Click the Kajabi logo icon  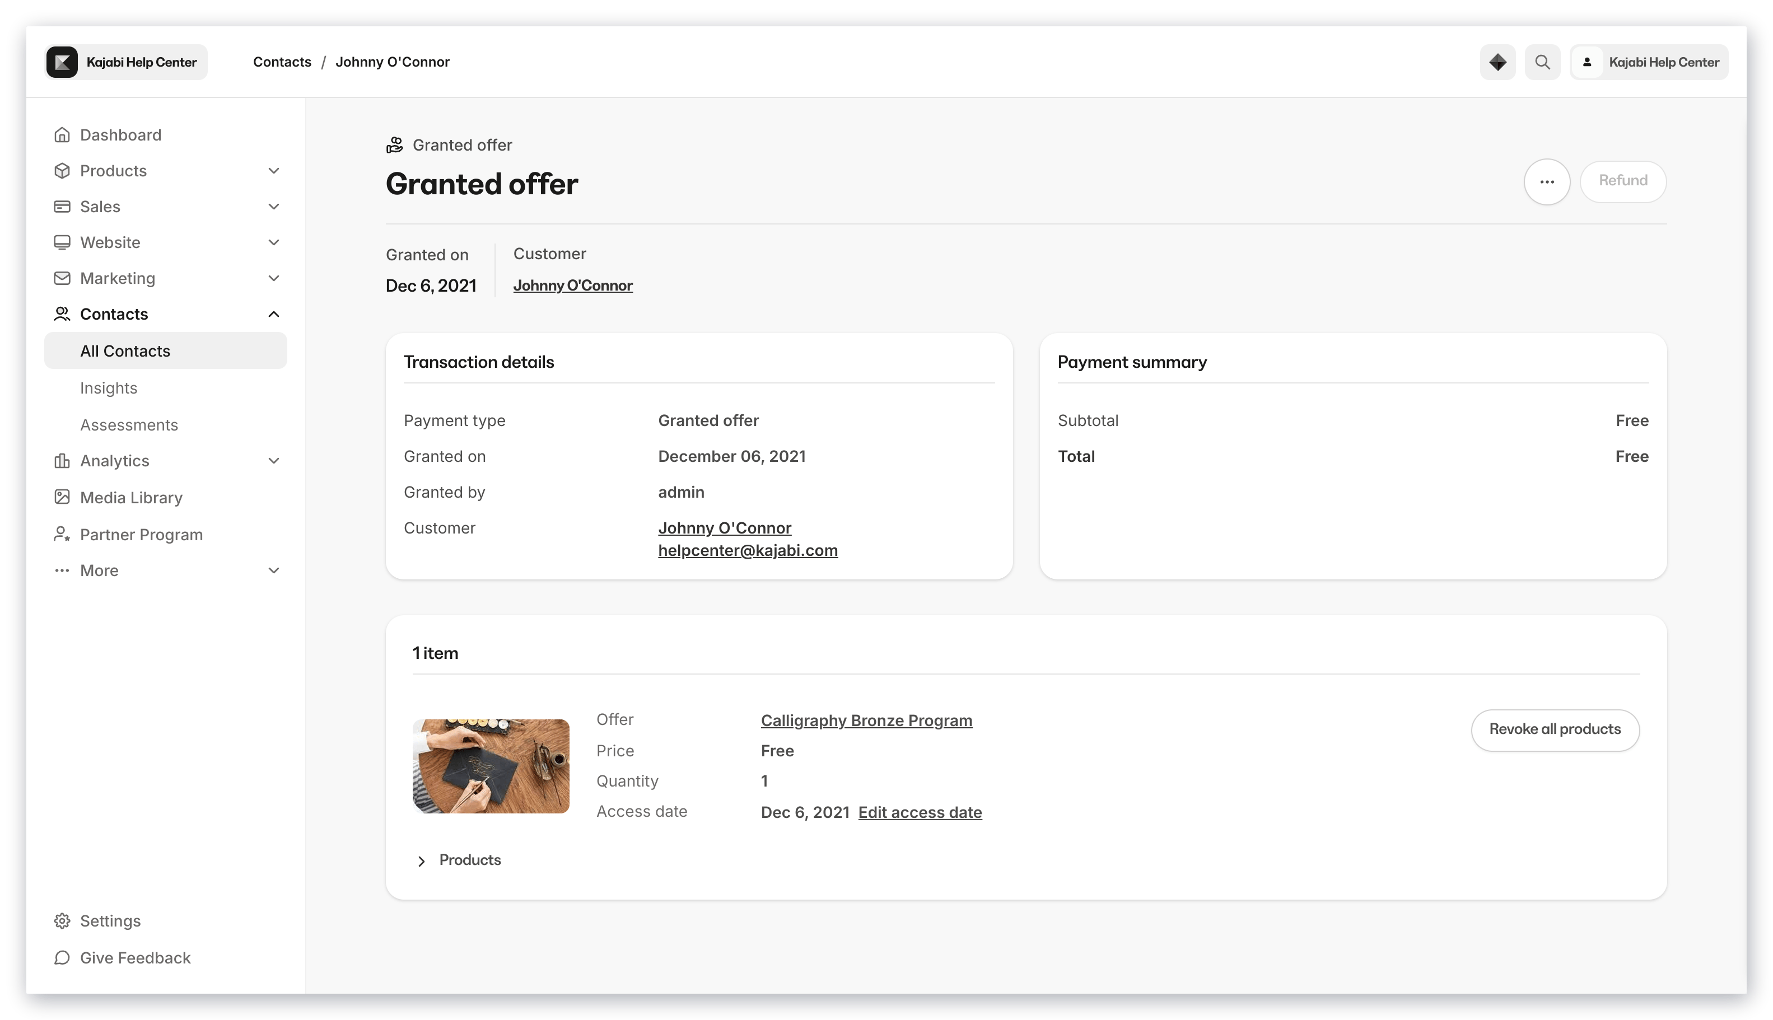click(62, 62)
